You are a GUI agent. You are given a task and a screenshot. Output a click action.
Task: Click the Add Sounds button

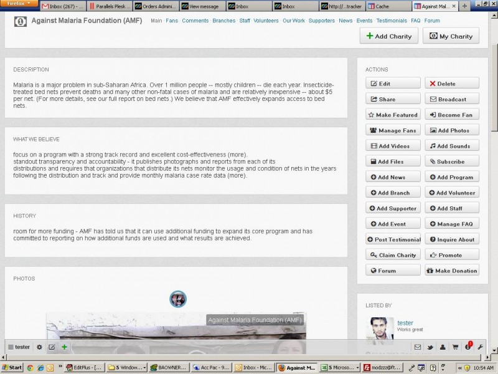tap(452, 146)
